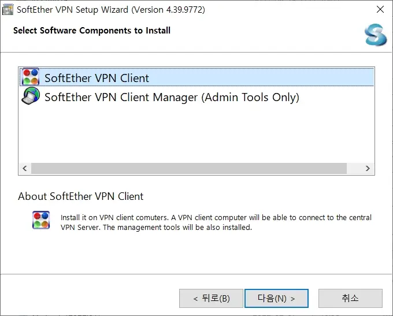
Task: Click the setup wizard title bar icon
Action: pos(8,10)
